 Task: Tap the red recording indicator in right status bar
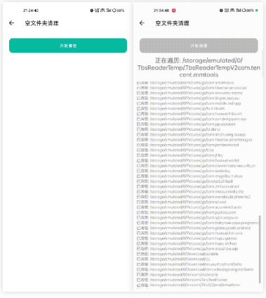(173, 11)
